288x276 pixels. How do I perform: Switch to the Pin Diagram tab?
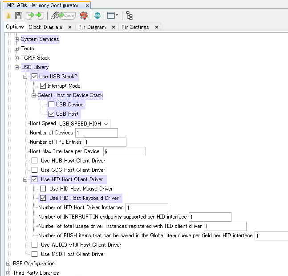(92, 27)
